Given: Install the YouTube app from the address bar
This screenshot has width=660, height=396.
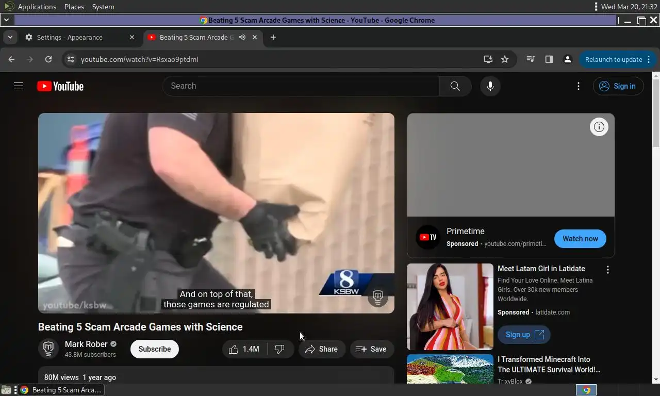Looking at the screenshot, I should [x=488, y=59].
